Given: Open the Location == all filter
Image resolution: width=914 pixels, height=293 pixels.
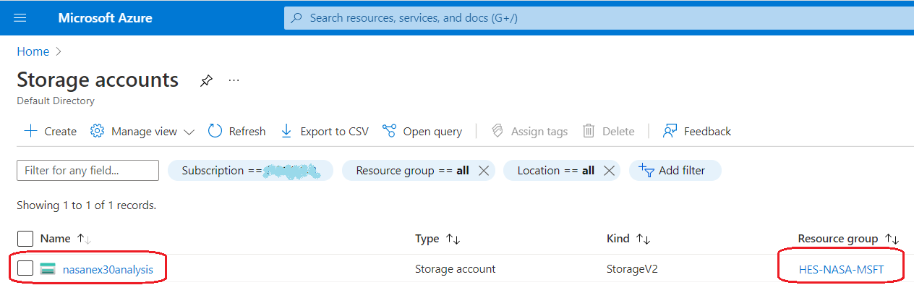Looking at the screenshot, I should pyautogui.click(x=556, y=171).
